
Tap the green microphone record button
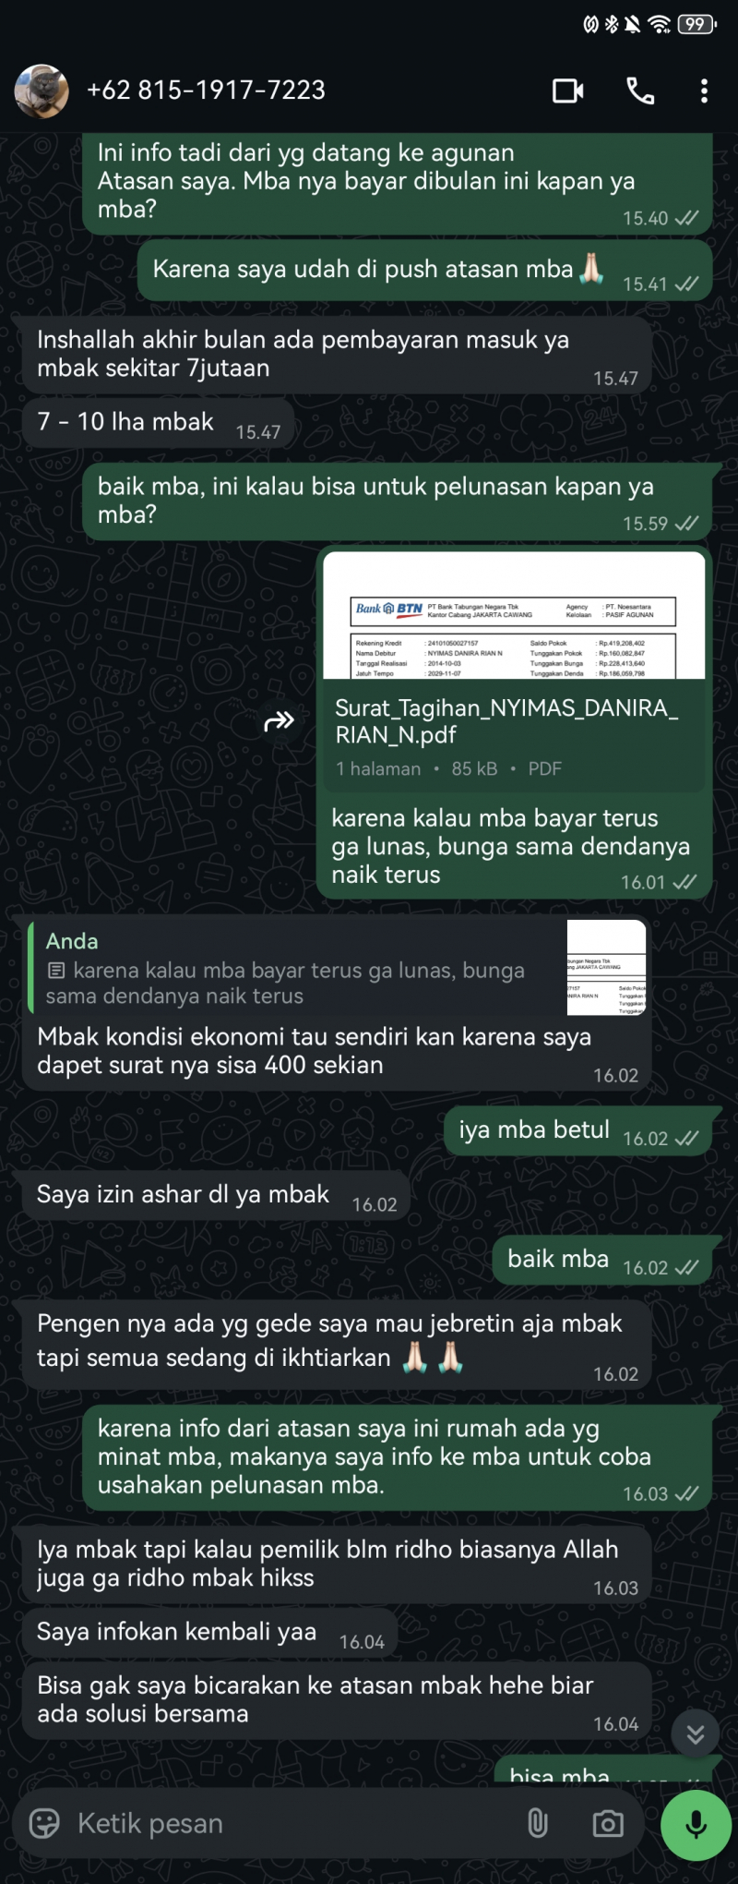pos(696,1824)
